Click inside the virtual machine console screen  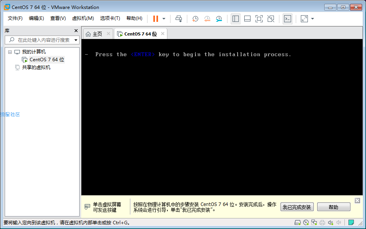coord(222,117)
